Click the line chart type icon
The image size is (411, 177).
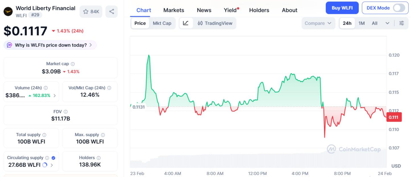(x=186, y=23)
